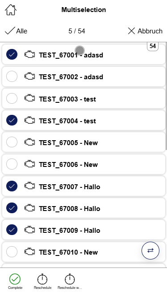This screenshot has width=167, height=296.
Task: Click the Reschedule stopwatch icon
Action: pos(42,279)
